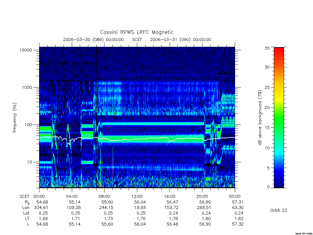Click the Rs row value '55.60'

click(107, 202)
